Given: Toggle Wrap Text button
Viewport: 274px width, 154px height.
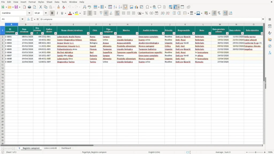Looking at the screenshot, I should tap(117, 13).
